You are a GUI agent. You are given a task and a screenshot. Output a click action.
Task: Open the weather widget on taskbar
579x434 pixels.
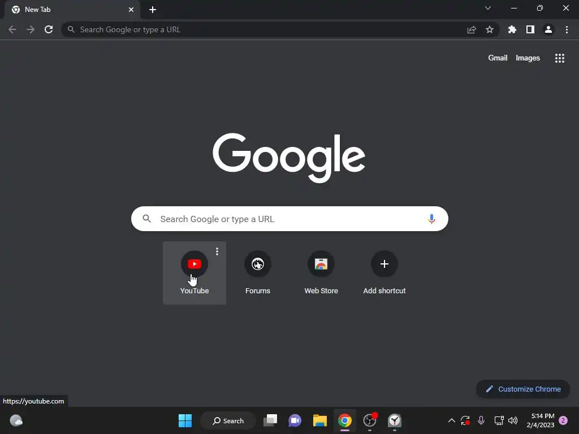pyautogui.click(x=16, y=420)
